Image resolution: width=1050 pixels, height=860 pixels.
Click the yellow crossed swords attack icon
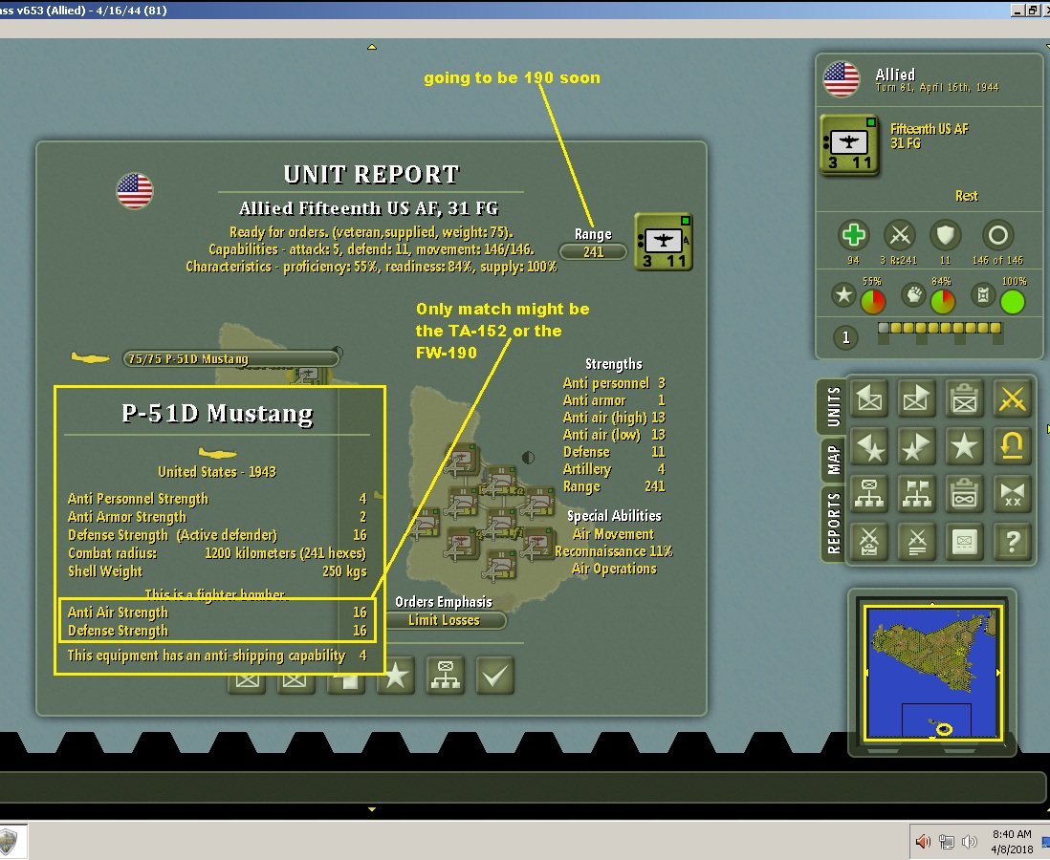1012,398
